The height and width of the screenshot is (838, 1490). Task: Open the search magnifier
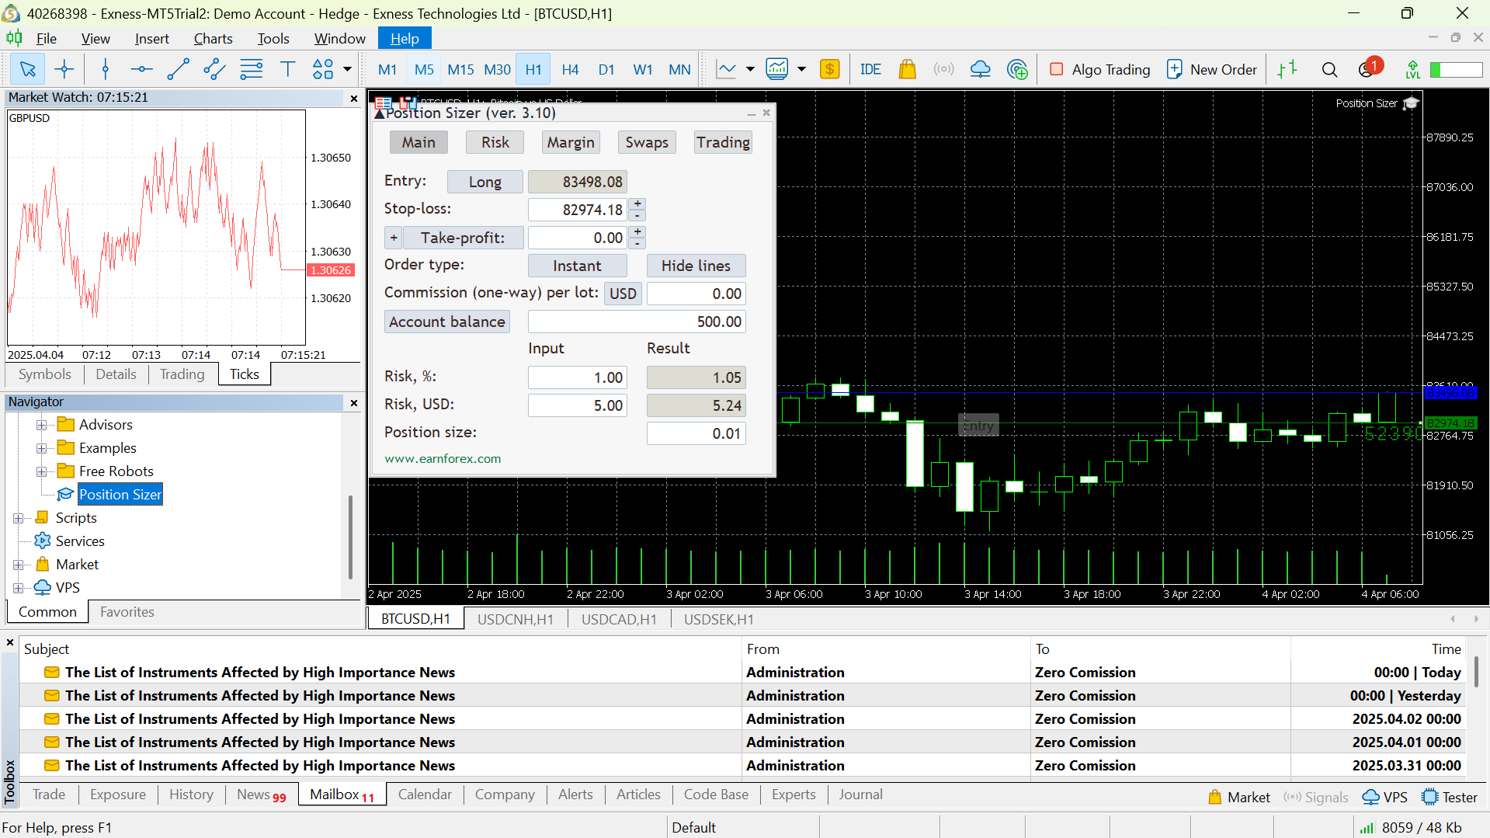tap(1329, 70)
